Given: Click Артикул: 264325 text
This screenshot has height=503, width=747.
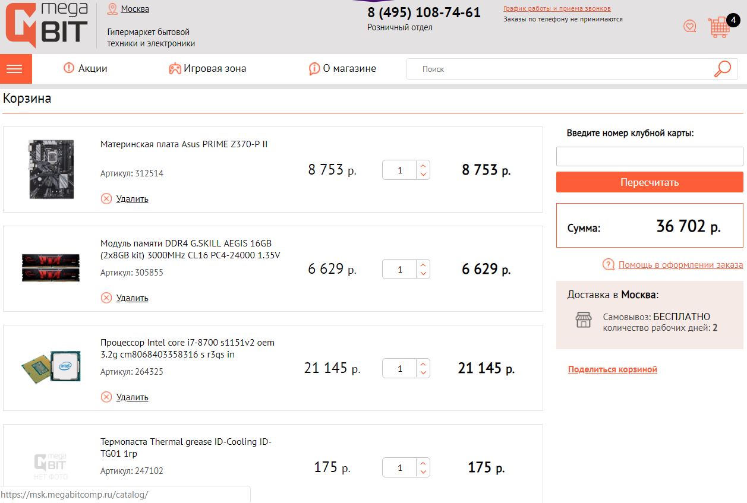Looking at the screenshot, I should (132, 372).
